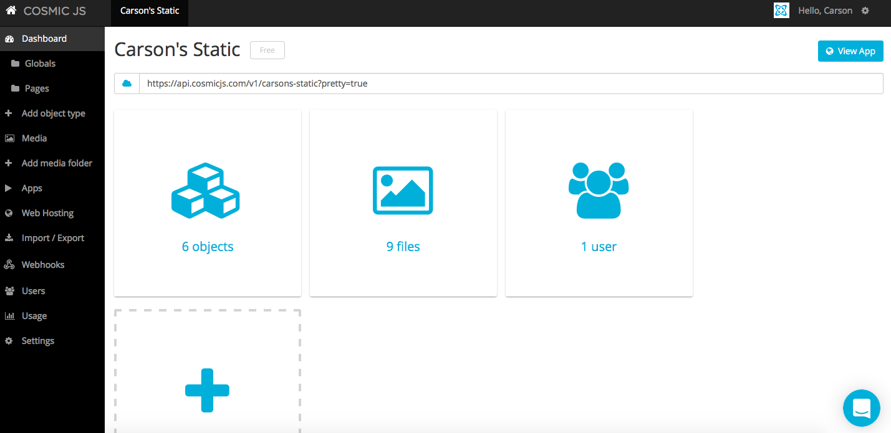This screenshot has width=891, height=433.
Task: Click the Users group icon in sidebar
Action: pos(9,291)
